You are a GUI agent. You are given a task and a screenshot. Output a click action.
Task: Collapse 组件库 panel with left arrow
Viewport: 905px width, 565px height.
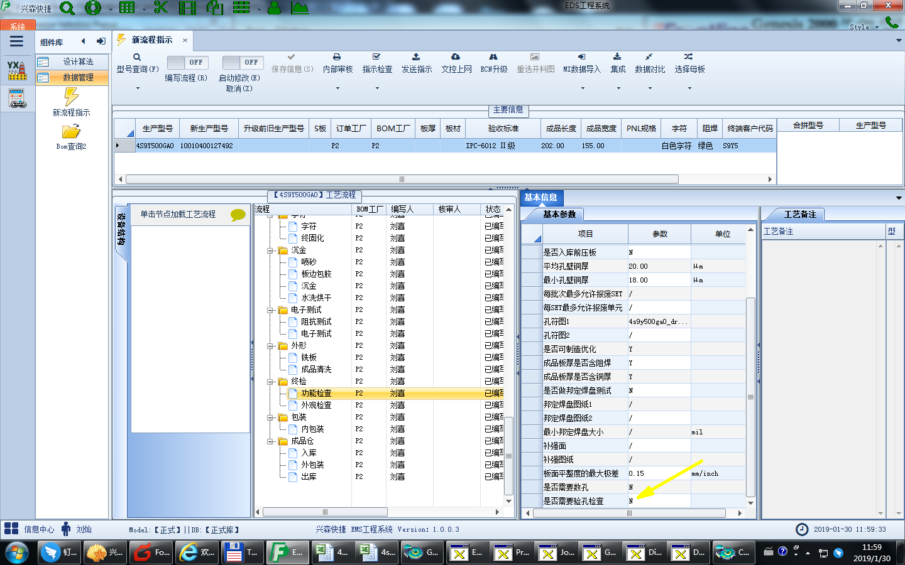(x=83, y=41)
